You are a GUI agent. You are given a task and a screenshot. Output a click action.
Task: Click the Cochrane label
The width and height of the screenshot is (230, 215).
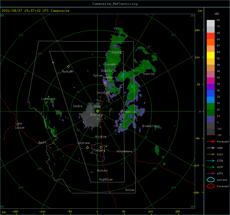pyautogui.click(x=84, y=143)
